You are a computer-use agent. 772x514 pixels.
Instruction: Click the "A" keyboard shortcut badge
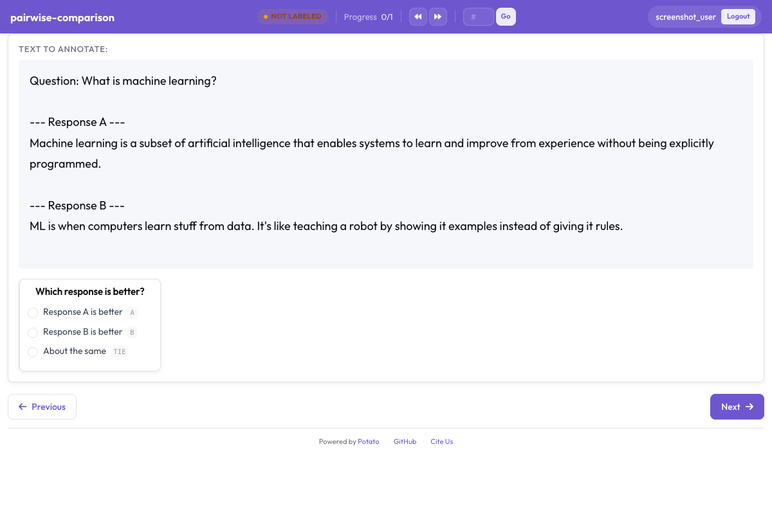pos(133,312)
